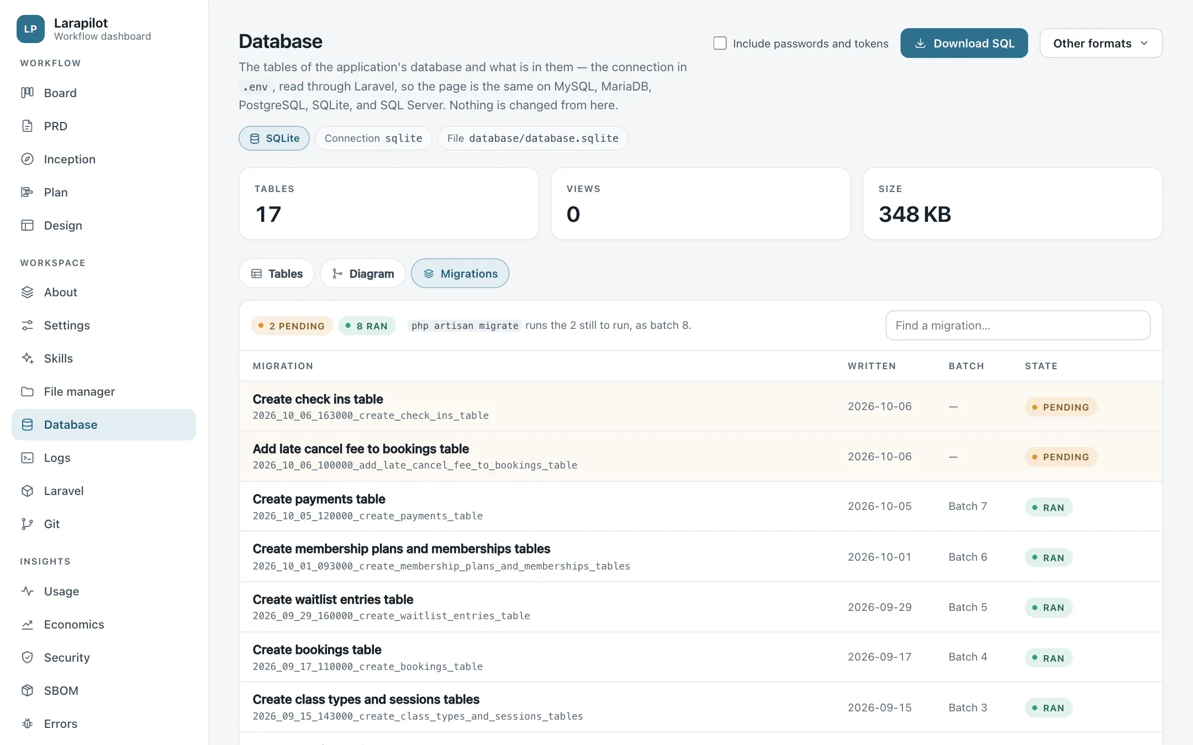Focus the Find a migration search field
The width and height of the screenshot is (1193, 745).
pyautogui.click(x=1018, y=326)
